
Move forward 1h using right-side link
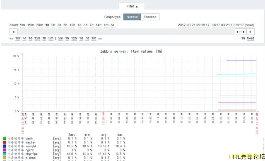point(67,39)
